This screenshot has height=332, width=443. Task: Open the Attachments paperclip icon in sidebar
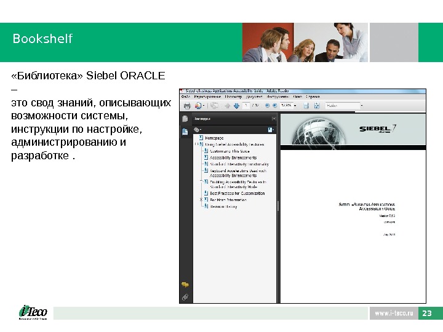tap(185, 297)
